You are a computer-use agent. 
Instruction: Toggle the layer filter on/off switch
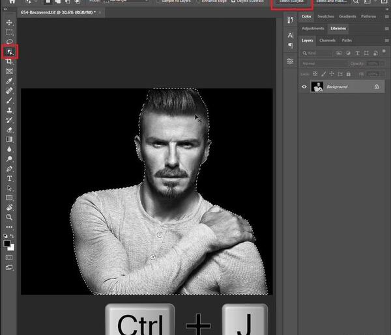pyautogui.click(x=384, y=51)
